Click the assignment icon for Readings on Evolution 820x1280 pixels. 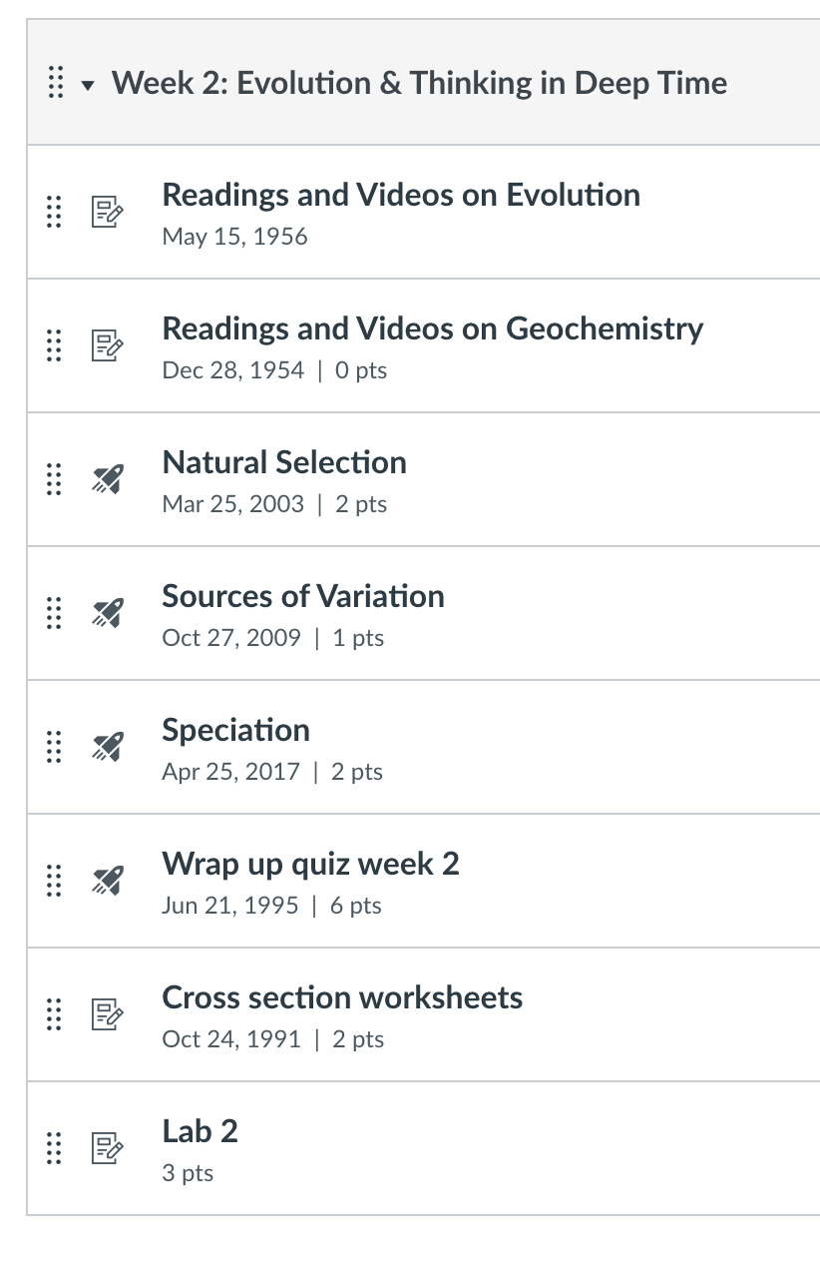107,212
